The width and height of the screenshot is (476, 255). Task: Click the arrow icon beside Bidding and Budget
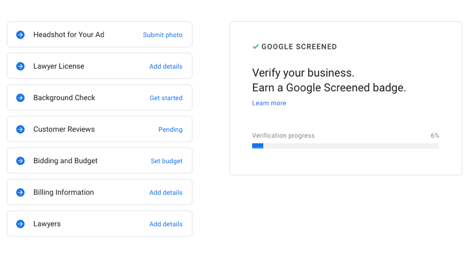(21, 161)
